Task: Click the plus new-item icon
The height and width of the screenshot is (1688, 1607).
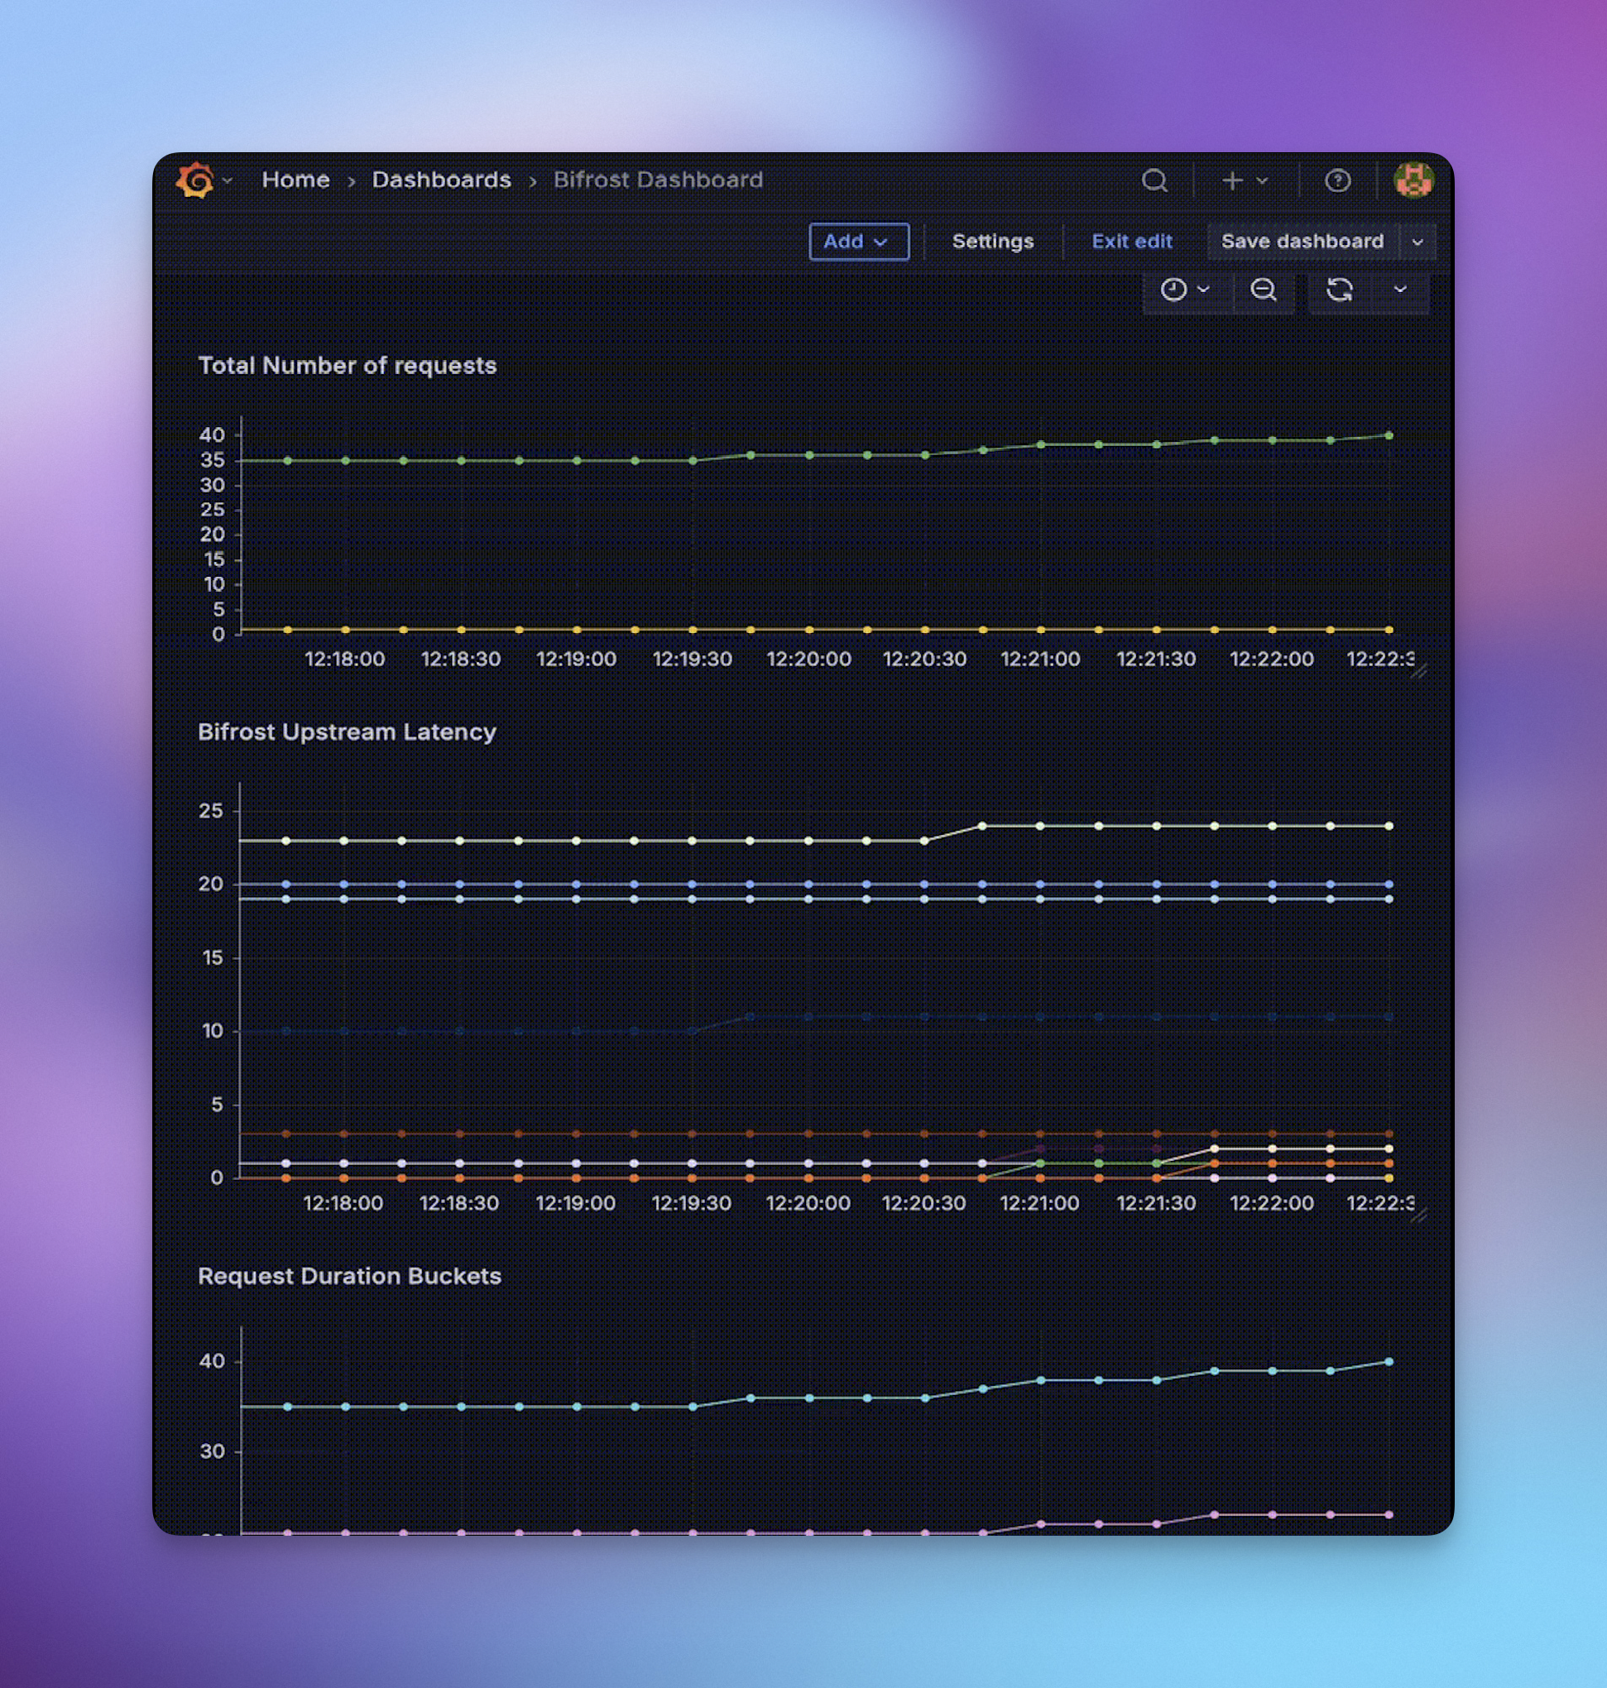Action: point(1232,180)
